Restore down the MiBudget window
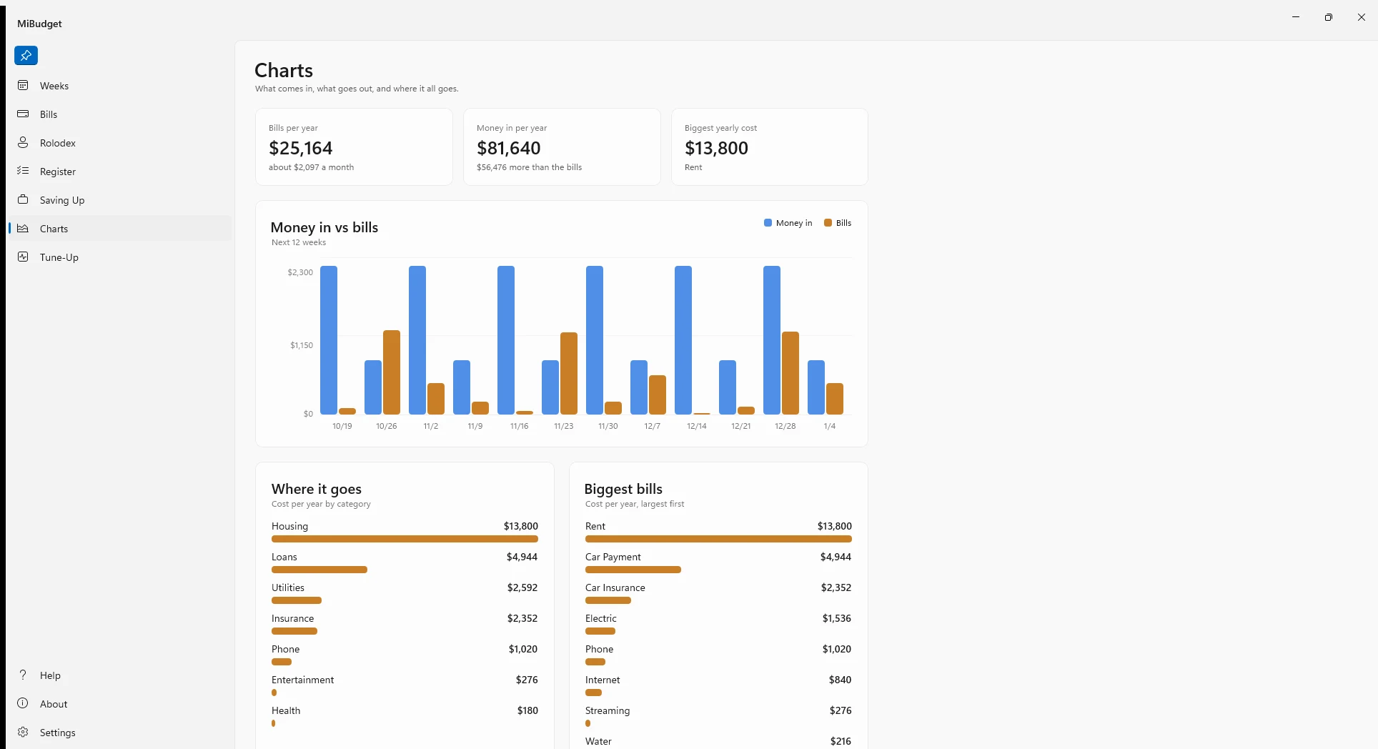 click(1329, 17)
